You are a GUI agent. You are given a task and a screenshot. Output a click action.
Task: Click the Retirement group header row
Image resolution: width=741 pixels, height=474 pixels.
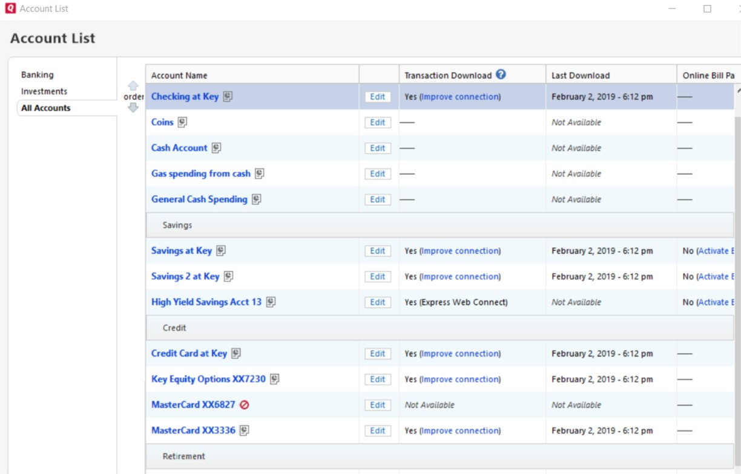point(440,456)
